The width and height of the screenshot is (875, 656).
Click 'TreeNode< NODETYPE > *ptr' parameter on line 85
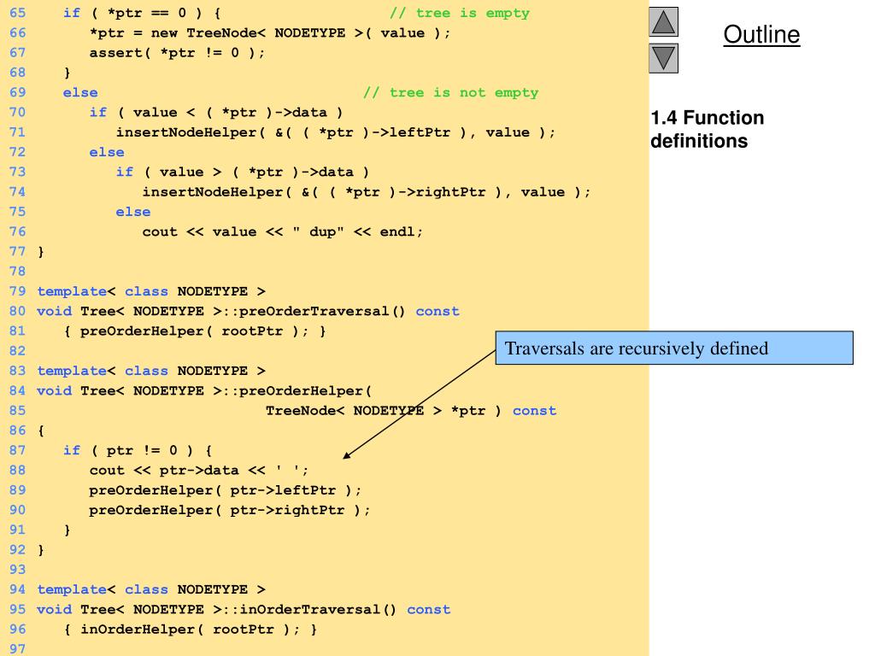(x=376, y=411)
